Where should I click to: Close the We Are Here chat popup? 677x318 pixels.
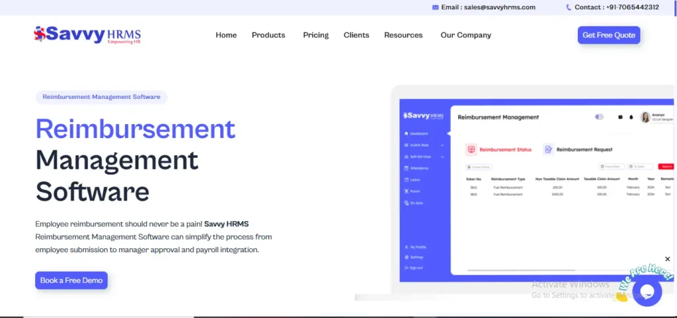pyautogui.click(x=668, y=259)
